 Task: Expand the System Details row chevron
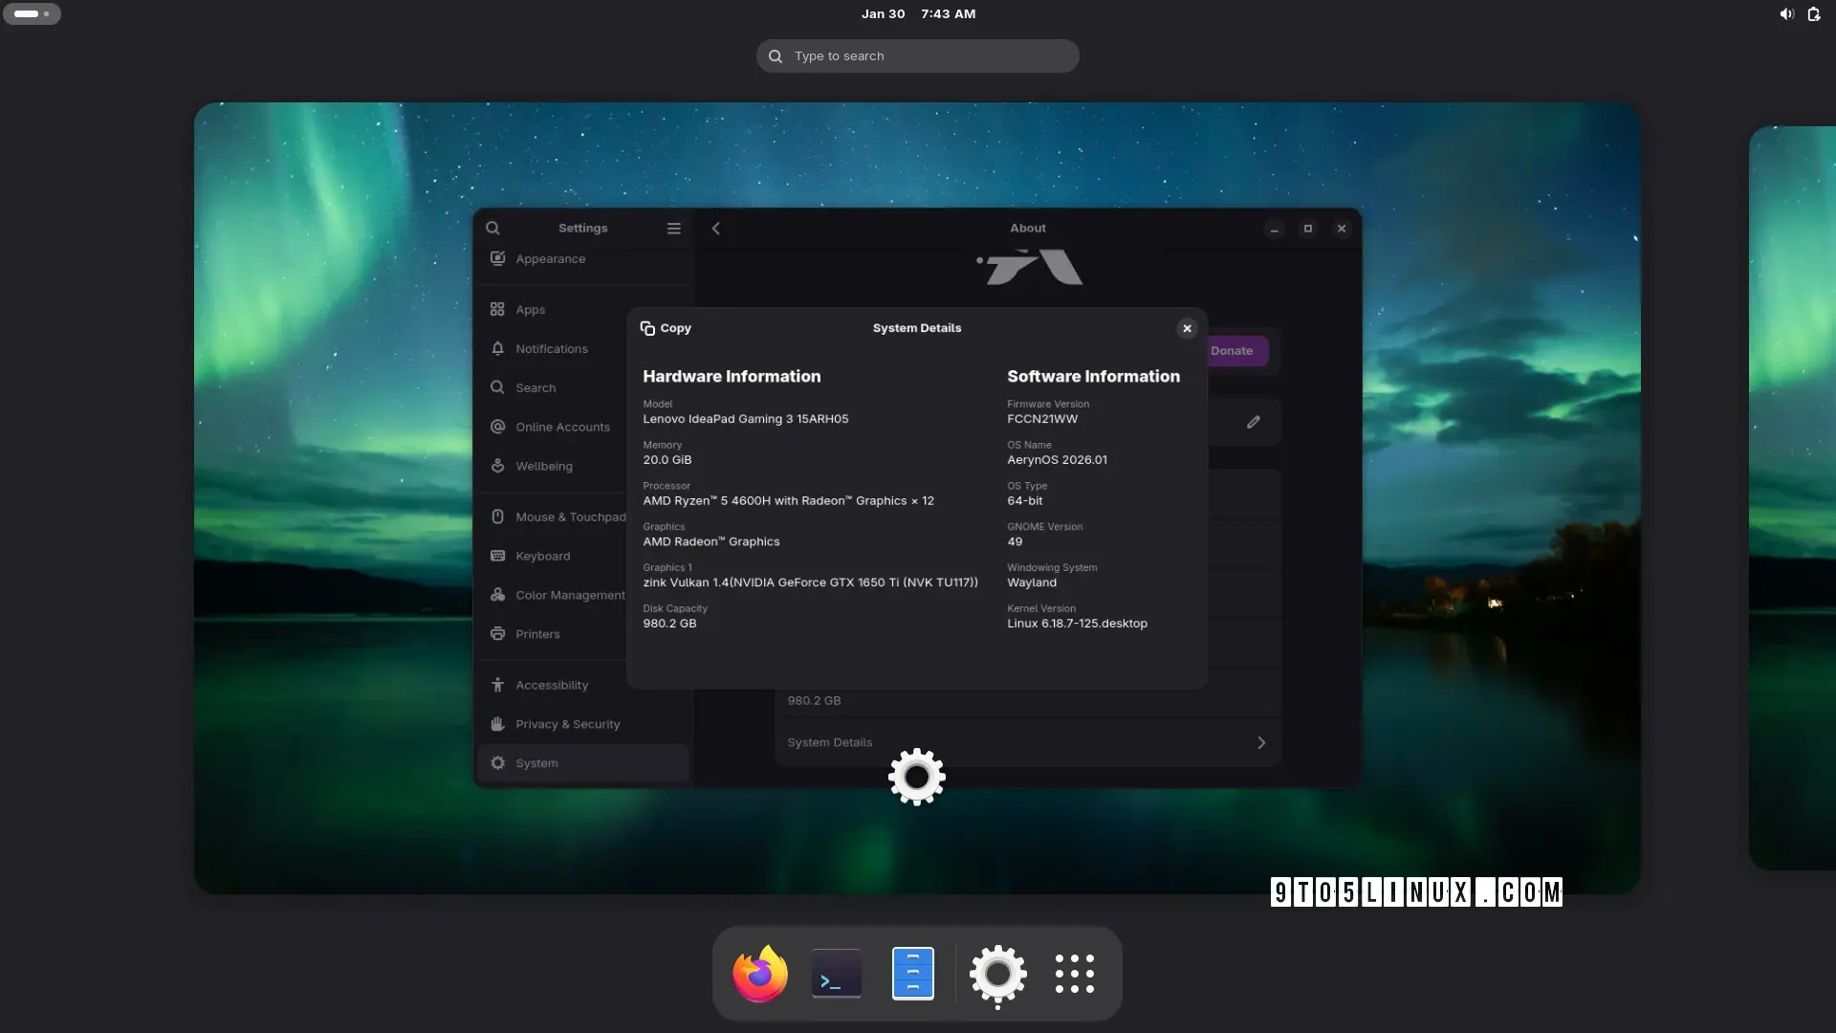click(1260, 742)
